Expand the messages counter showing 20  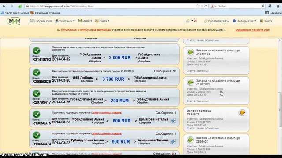(194, 21)
